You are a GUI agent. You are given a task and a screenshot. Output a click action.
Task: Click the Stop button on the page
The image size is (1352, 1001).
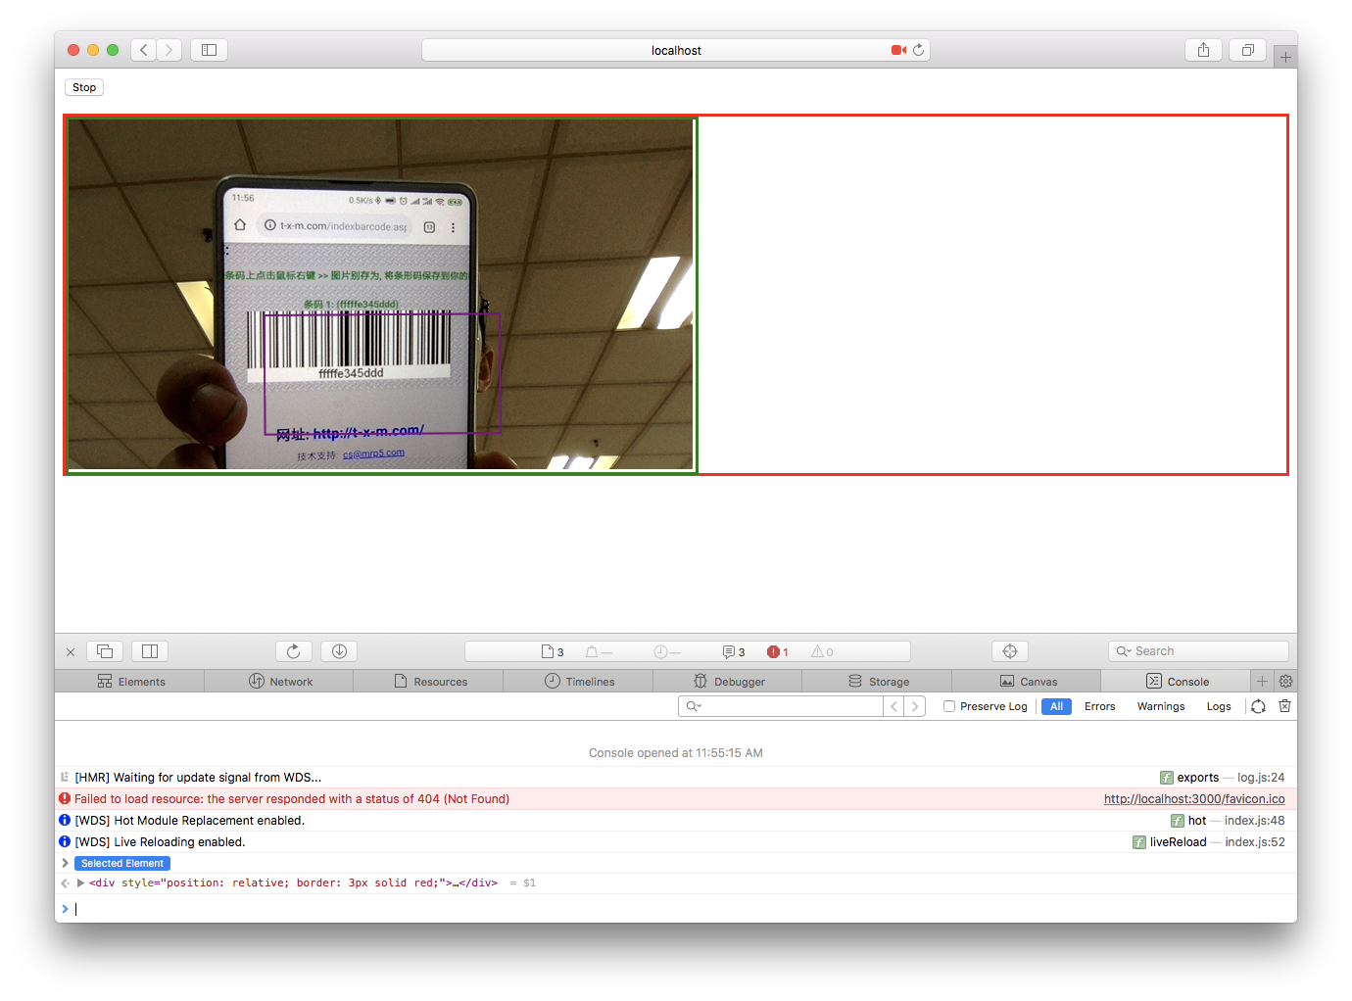click(x=83, y=87)
